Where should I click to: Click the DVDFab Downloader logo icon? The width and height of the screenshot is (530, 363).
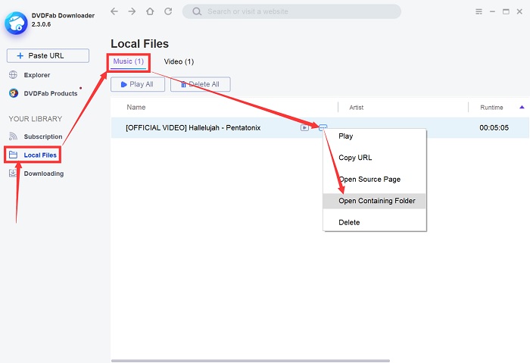click(16, 23)
